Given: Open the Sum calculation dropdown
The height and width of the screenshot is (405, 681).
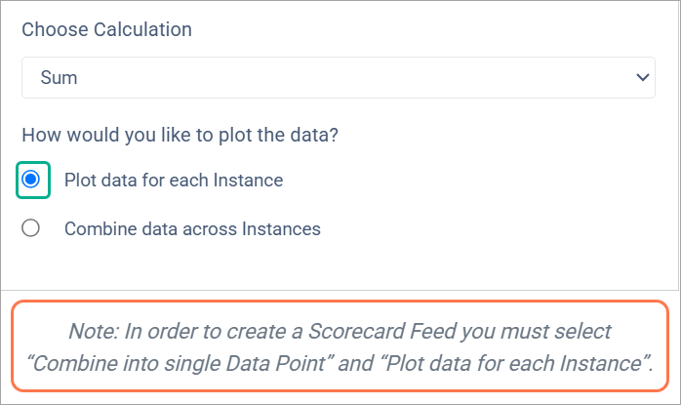Looking at the screenshot, I should pyautogui.click(x=338, y=78).
